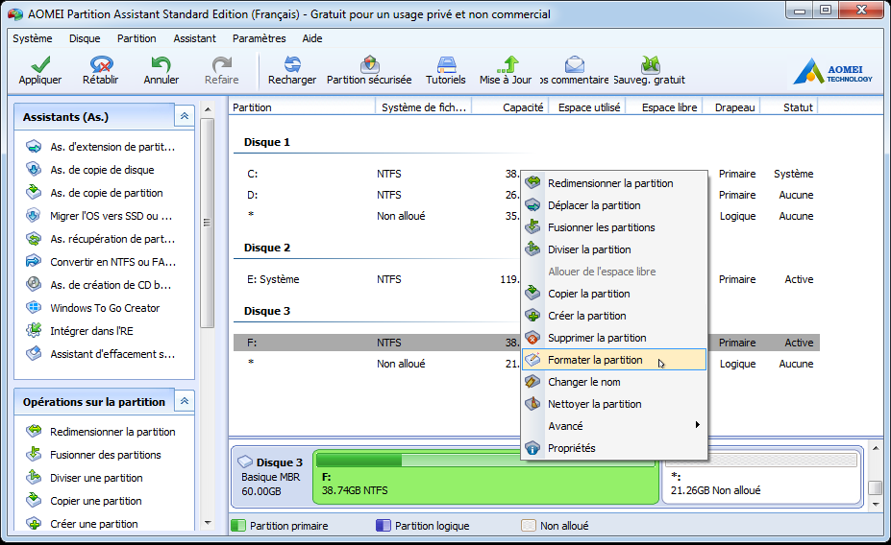The width and height of the screenshot is (891, 545).
Task: Click the Rétablir toolbar icon
Action: [101, 64]
